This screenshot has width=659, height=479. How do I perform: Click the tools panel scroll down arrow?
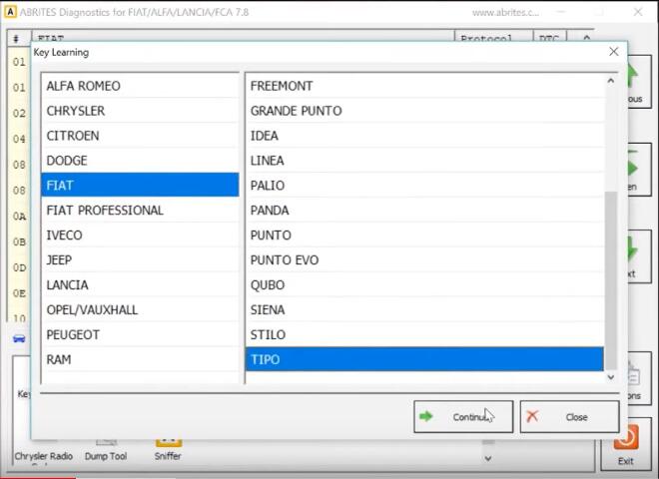pyautogui.click(x=488, y=458)
